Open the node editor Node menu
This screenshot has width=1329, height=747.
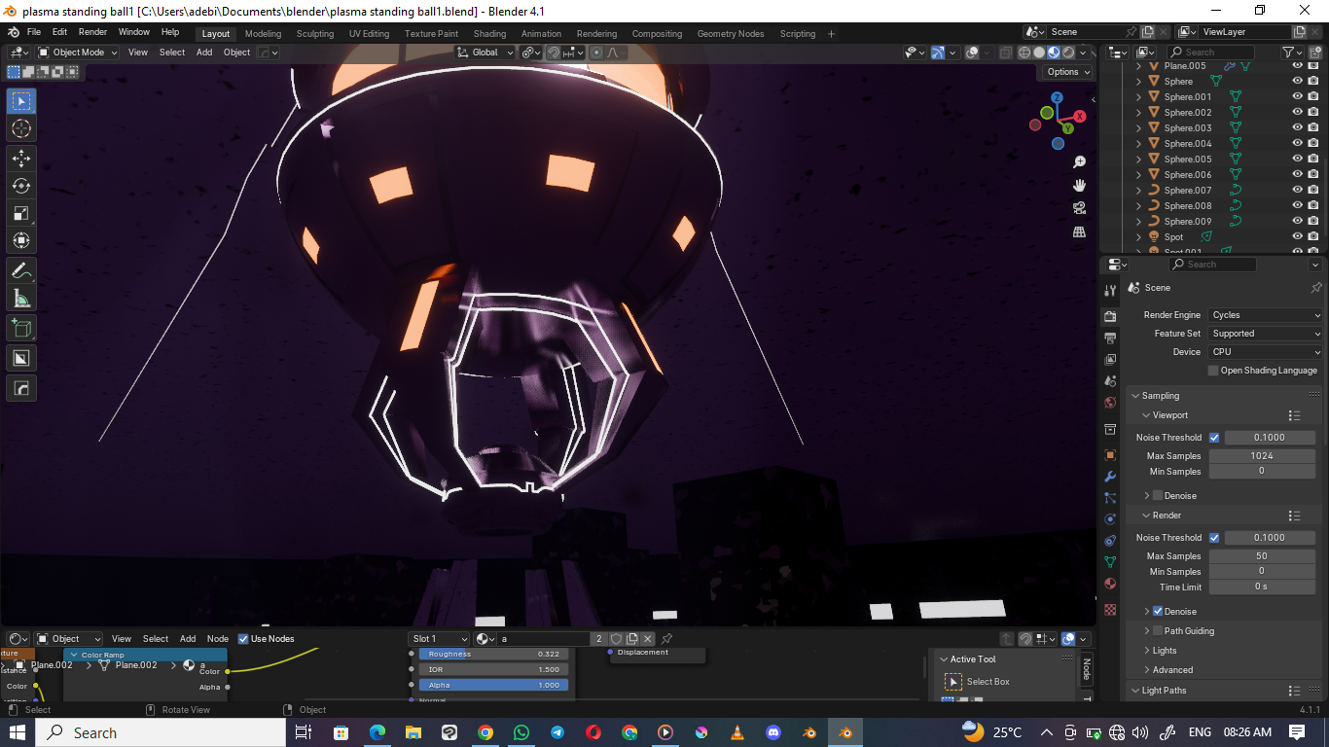tap(218, 639)
